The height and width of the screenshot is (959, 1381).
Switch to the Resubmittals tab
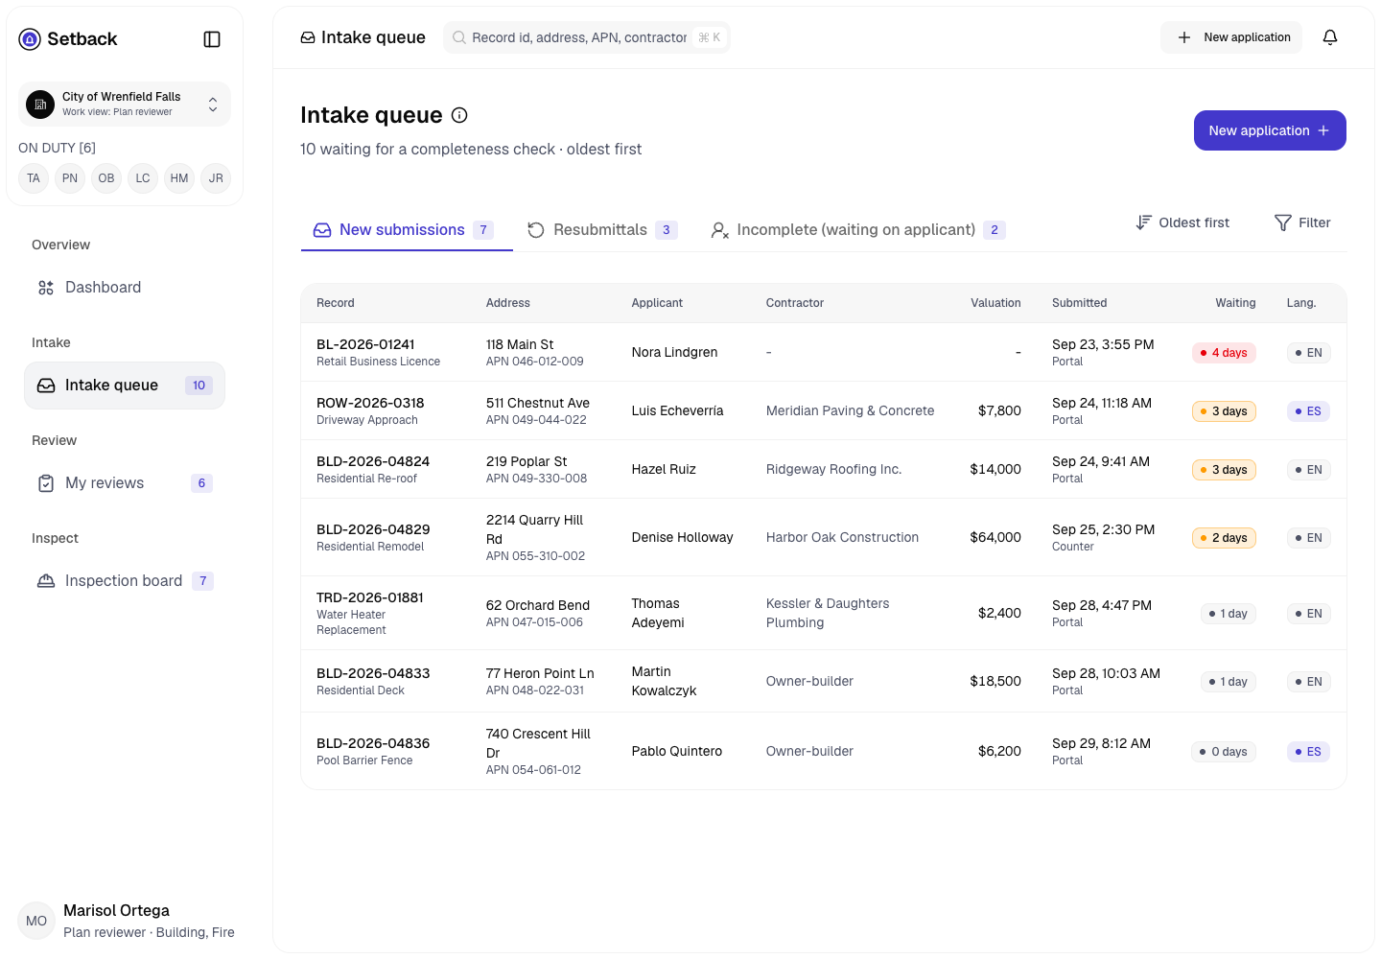(x=602, y=230)
